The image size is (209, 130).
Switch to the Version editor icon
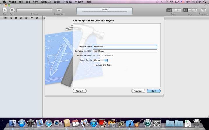point(179,10)
